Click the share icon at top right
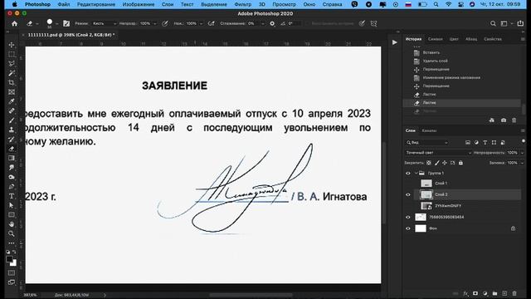Screen dimensions: 531x299 coord(520,23)
